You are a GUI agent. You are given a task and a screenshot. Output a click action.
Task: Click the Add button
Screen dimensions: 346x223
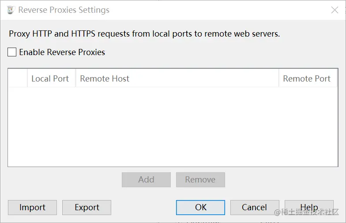tap(146, 180)
